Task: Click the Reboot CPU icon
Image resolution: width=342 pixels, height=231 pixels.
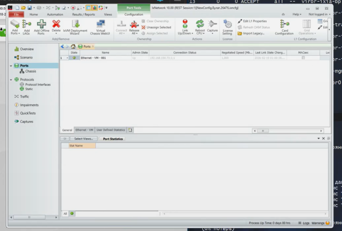Action: (x=200, y=24)
